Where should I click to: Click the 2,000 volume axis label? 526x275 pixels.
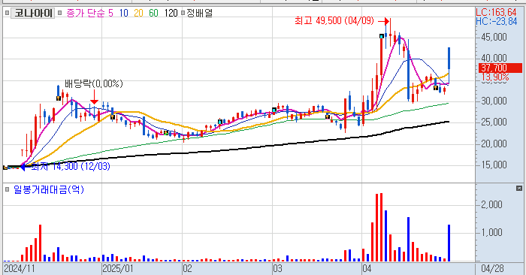point(491,204)
